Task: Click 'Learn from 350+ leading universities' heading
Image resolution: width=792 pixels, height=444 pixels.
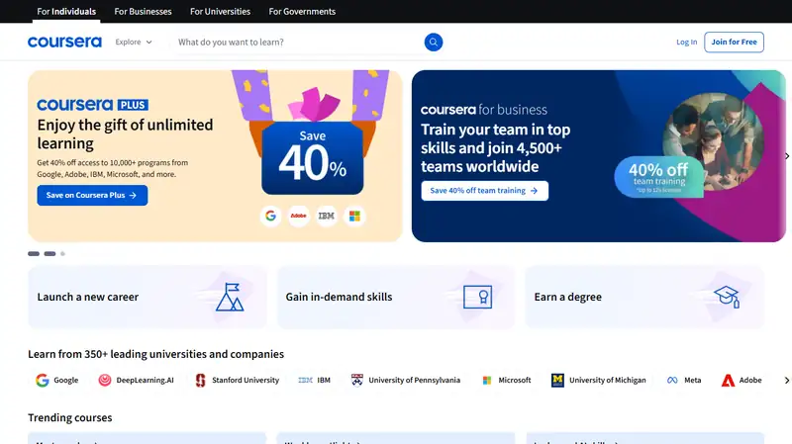Action: click(x=155, y=354)
